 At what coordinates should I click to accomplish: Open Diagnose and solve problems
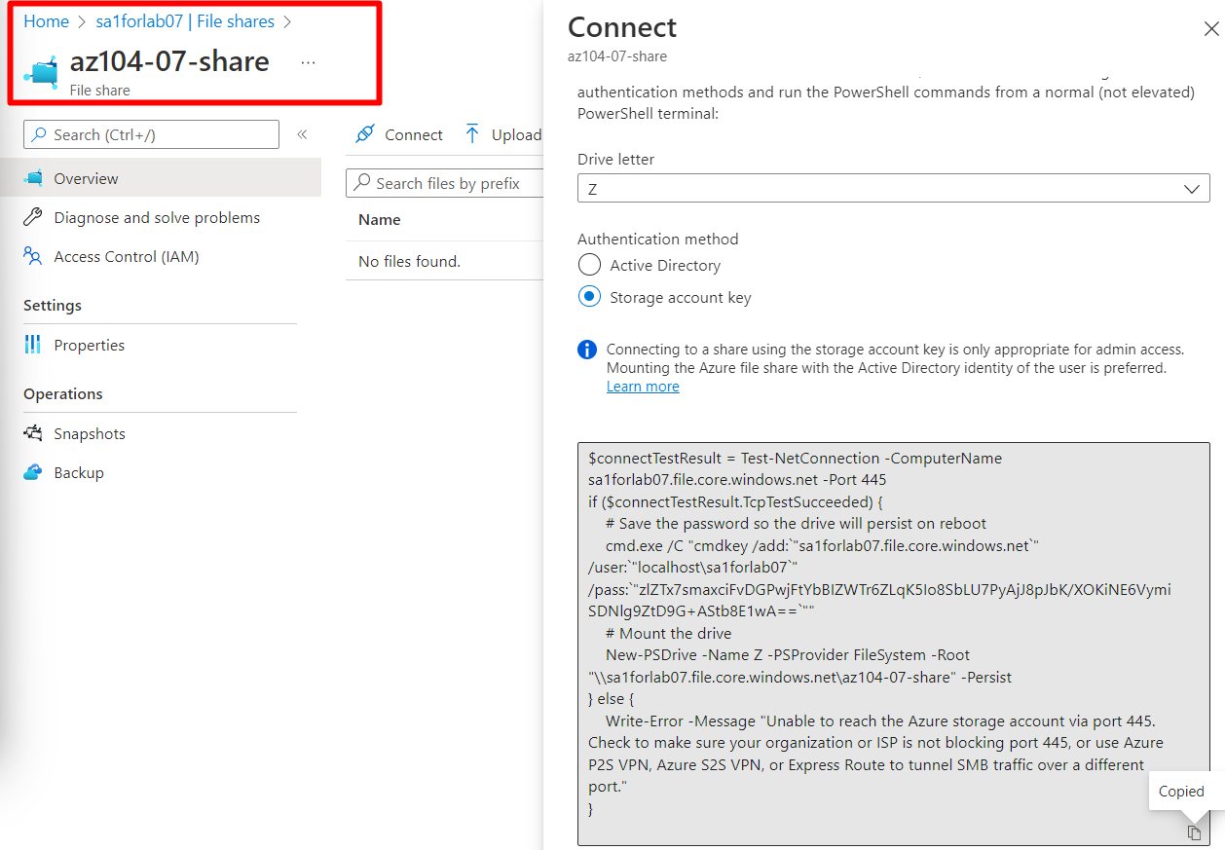(157, 218)
